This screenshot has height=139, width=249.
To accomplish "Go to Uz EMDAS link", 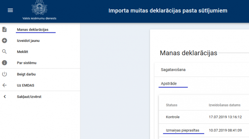I will 26,85.
